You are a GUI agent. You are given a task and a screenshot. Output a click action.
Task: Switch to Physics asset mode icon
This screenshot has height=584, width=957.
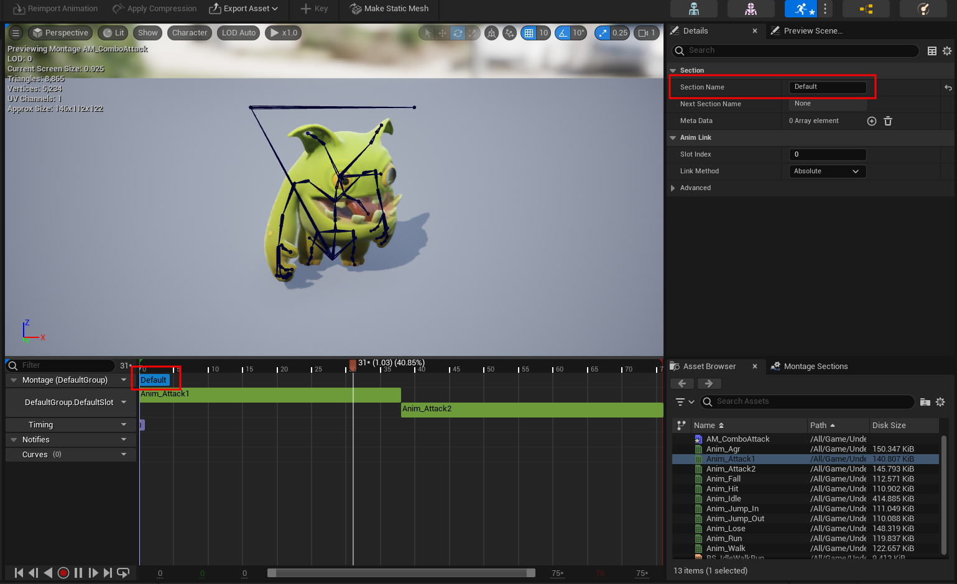pos(923,9)
